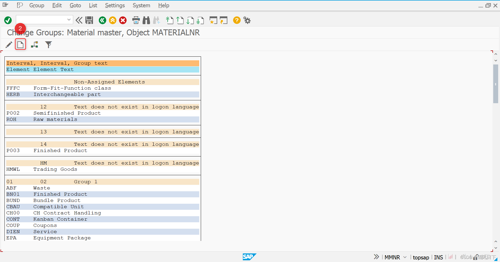Select P003 Finished Product row
Image resolution: width=500 pixels, height=262 pixels.
(x=103, y=150)
